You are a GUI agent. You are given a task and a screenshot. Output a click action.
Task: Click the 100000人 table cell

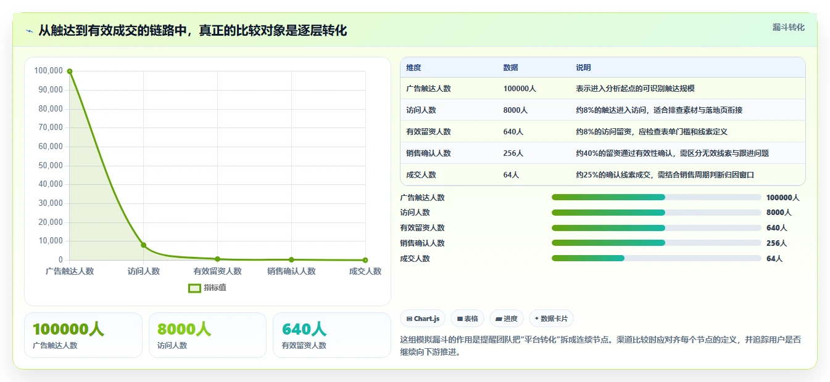[x=520, y=89]
